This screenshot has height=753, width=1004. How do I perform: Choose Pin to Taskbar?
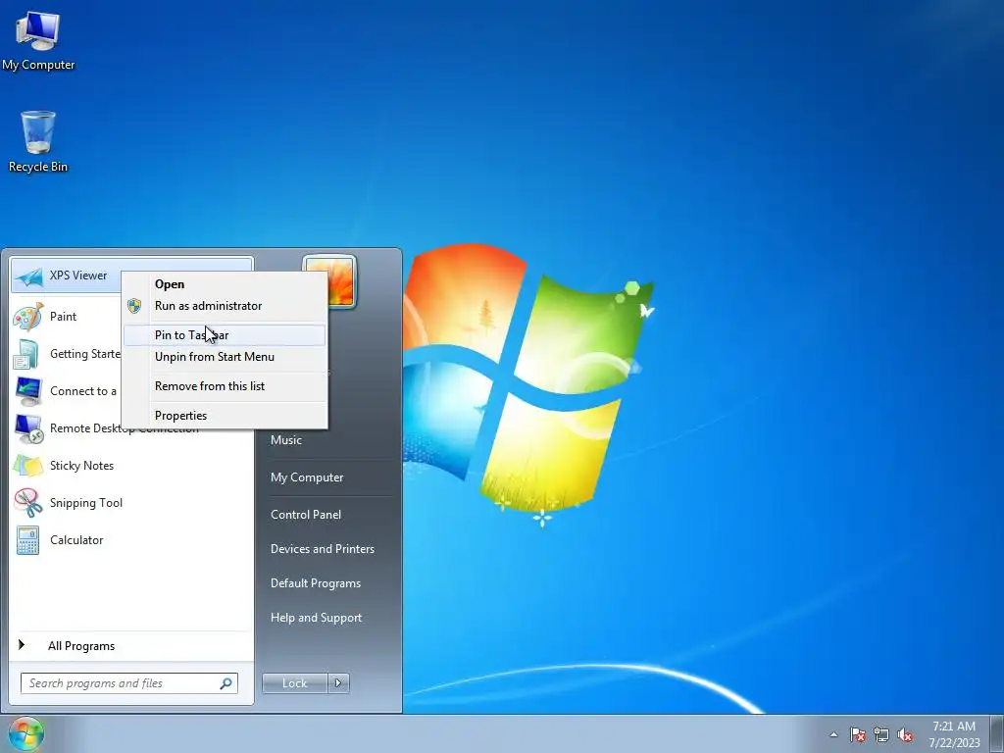[x=225, y=335]
